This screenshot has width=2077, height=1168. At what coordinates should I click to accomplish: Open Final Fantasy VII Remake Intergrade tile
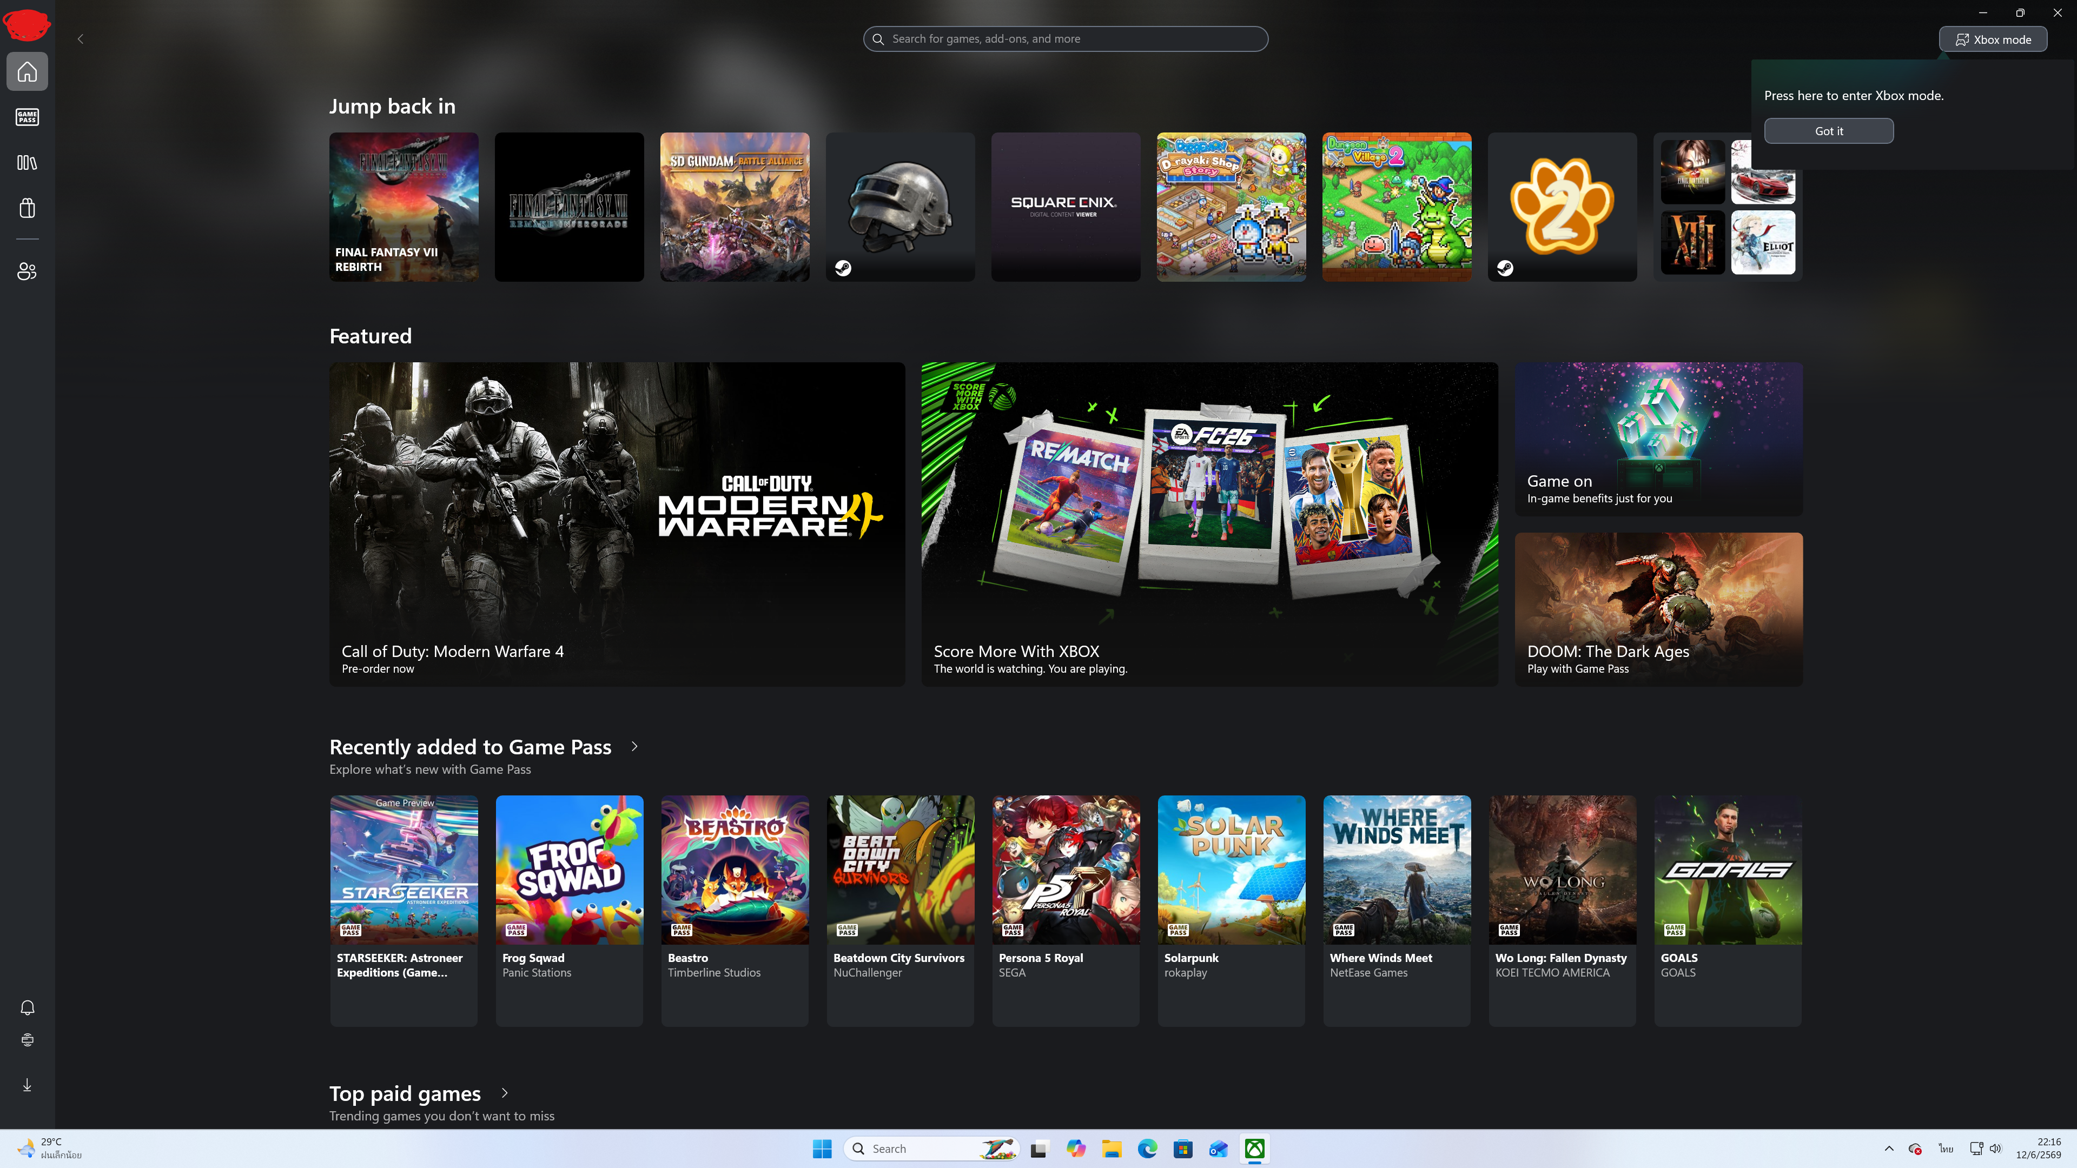tap(569, 207)
